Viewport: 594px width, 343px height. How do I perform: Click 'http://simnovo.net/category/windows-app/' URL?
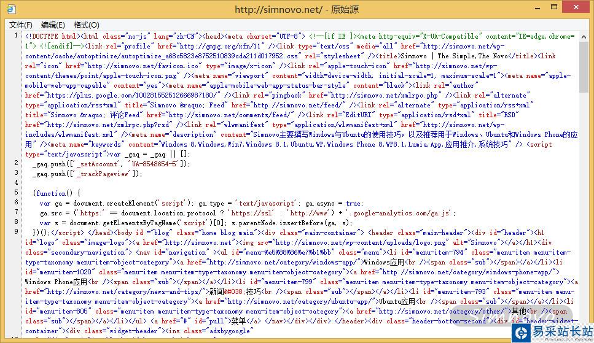point(284,263)
